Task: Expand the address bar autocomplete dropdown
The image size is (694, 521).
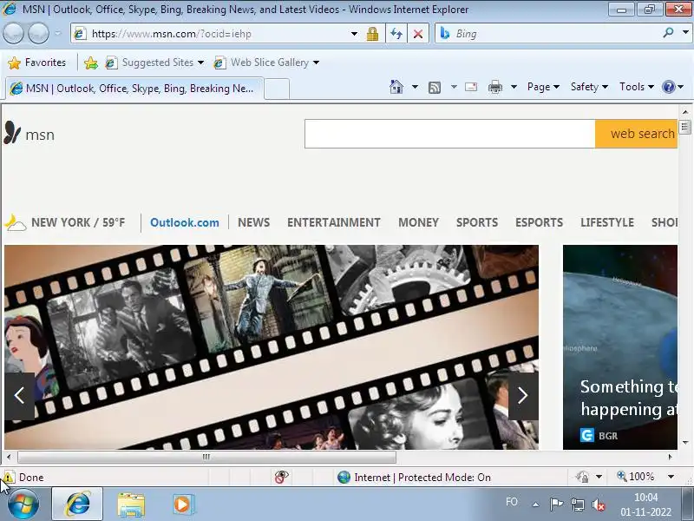Action: 354,34
